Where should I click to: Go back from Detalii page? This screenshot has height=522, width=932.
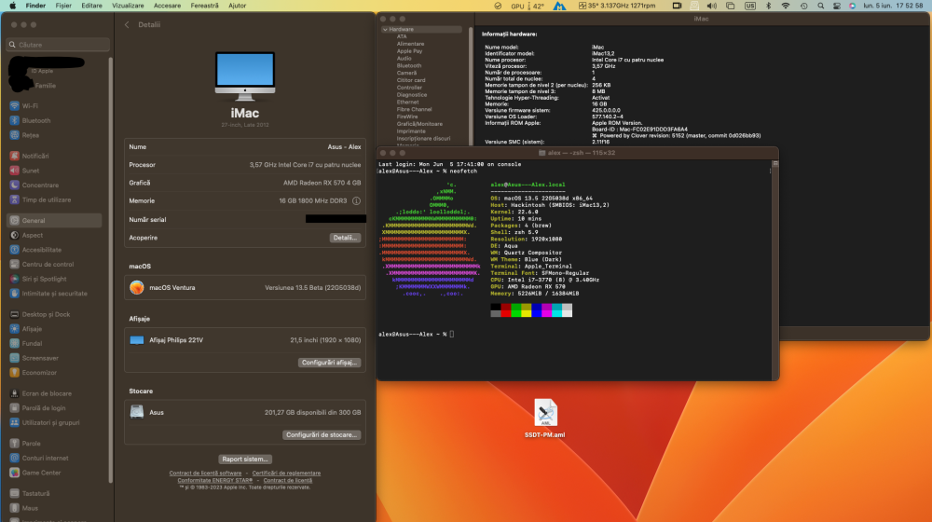click(127, 25)
